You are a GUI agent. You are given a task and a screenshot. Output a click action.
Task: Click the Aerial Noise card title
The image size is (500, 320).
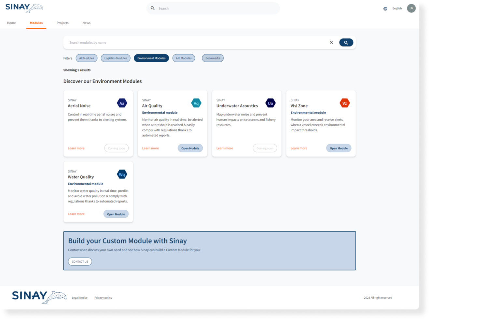pyautogui.click(x=79, y=106)
